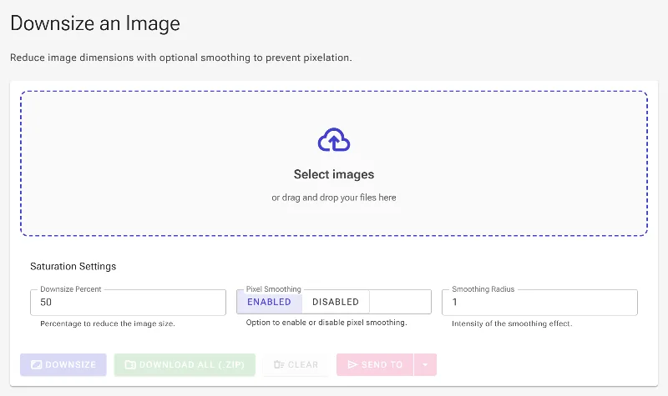This screenshot has width=668, height=396.
Task: Click the SEND TO button
Action: point(375,364)
